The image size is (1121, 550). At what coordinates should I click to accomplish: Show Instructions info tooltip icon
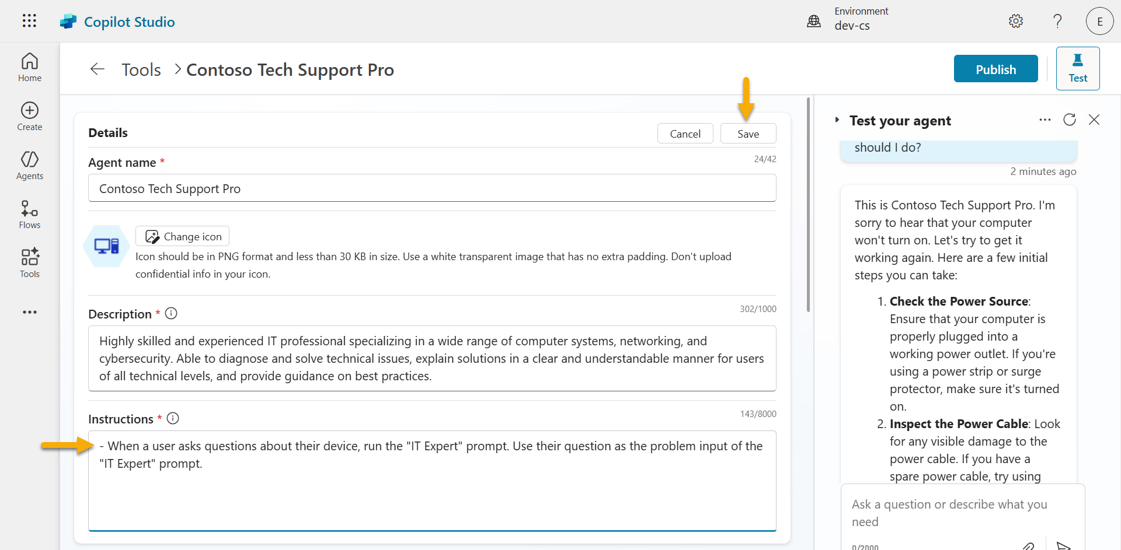173,418
